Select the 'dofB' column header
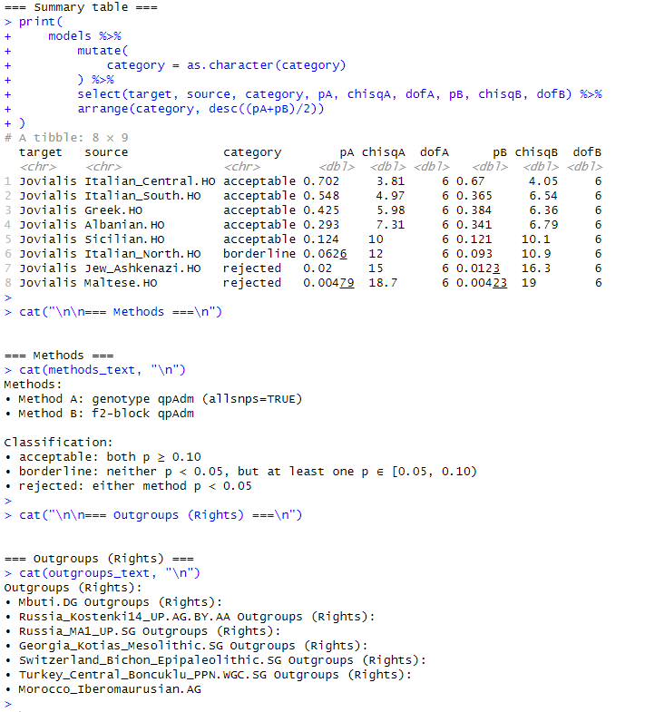The height and width of the screenshot is (712, 645). [x=587, y=152]
